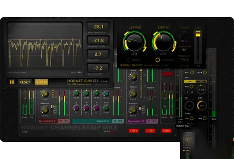Enable Soft Clip in Hornet Magnus
Screen dimensions: 234x159
click(x=128, y=60)
